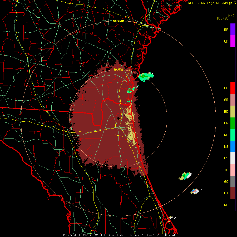Viewport: 237px width, 237px height.
Task: Click the RF purple legend swatch
Action: (233, 29)
